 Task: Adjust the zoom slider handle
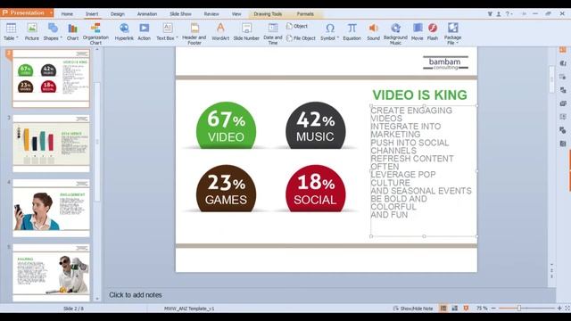coord(519,309)
